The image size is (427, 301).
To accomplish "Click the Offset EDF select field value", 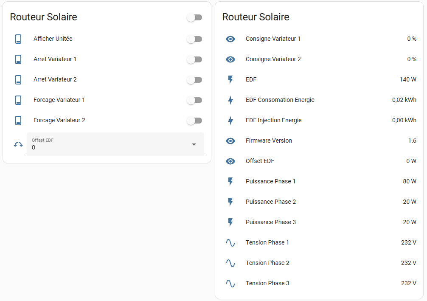I will point(106,147).
